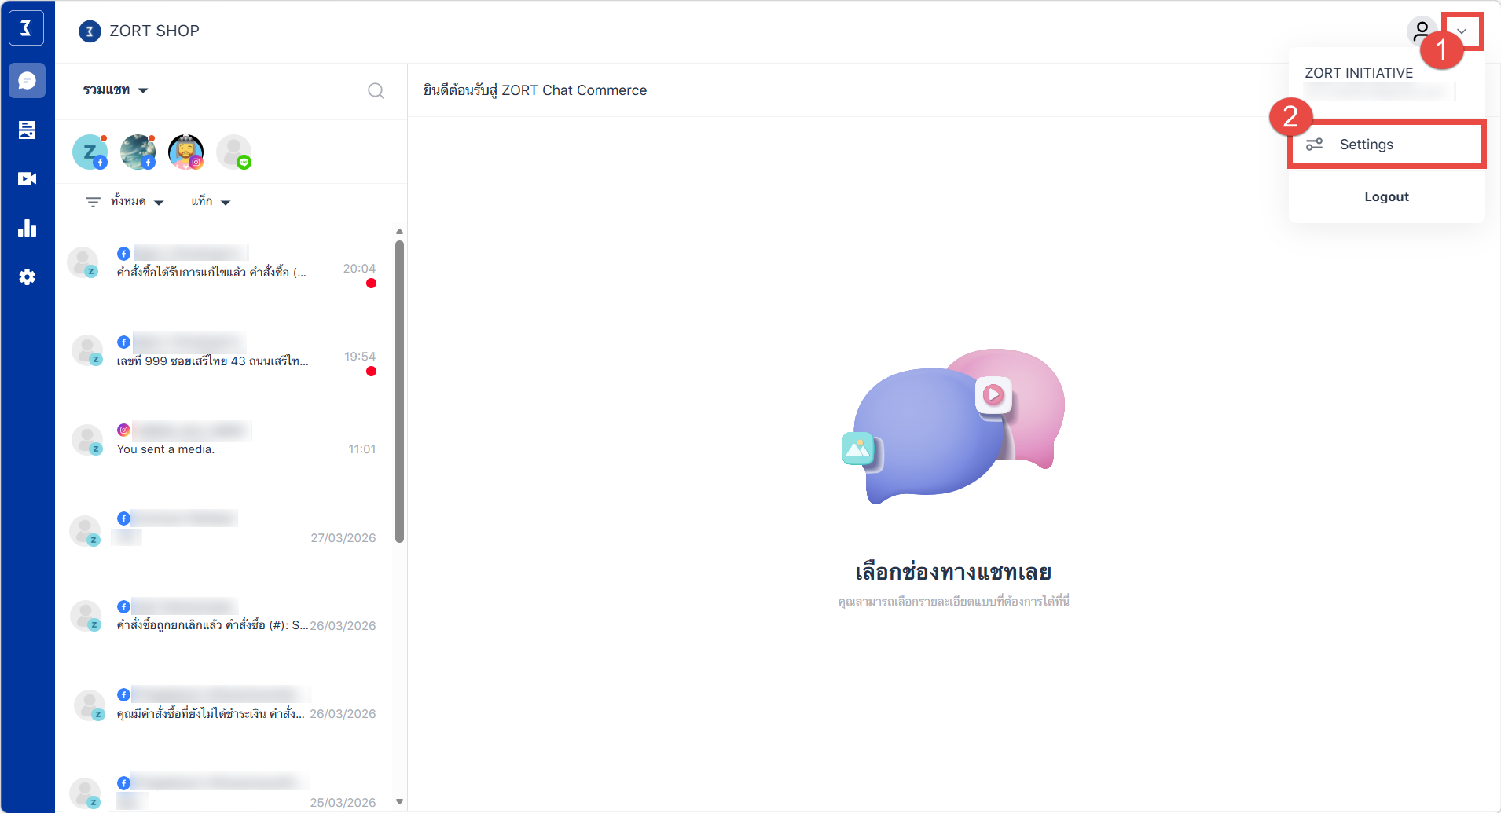Click the user profile icon
This screenshot has height=813, width=1501.
(x=1421, y=31)
